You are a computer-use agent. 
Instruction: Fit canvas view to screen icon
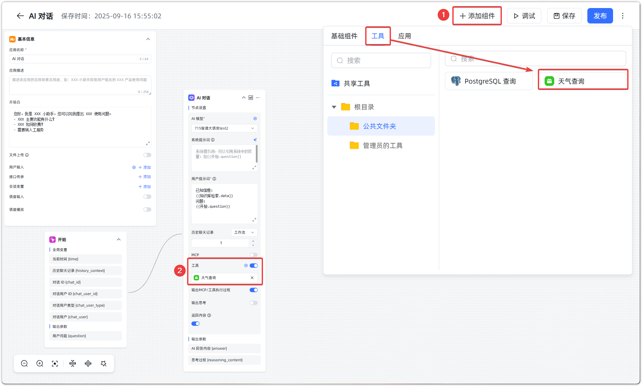pyautogui.click(x=55, y=364)
